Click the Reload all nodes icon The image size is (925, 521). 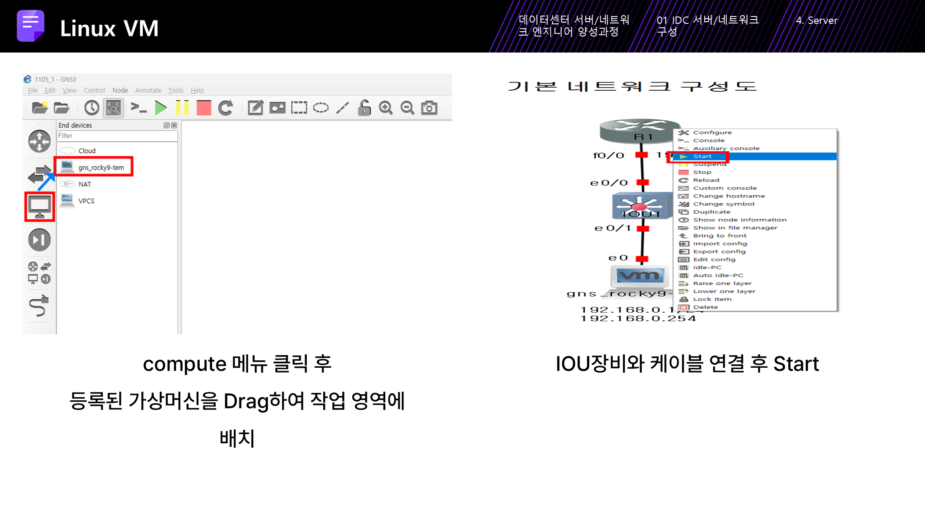pos(225,108)
